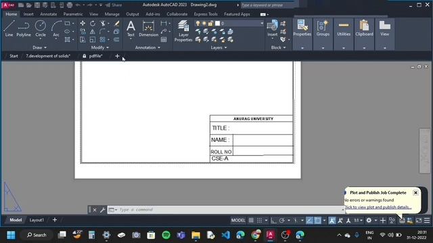433x243 pixels.
Task: Open the Output ribbon tab
Action: click(133, 14)
